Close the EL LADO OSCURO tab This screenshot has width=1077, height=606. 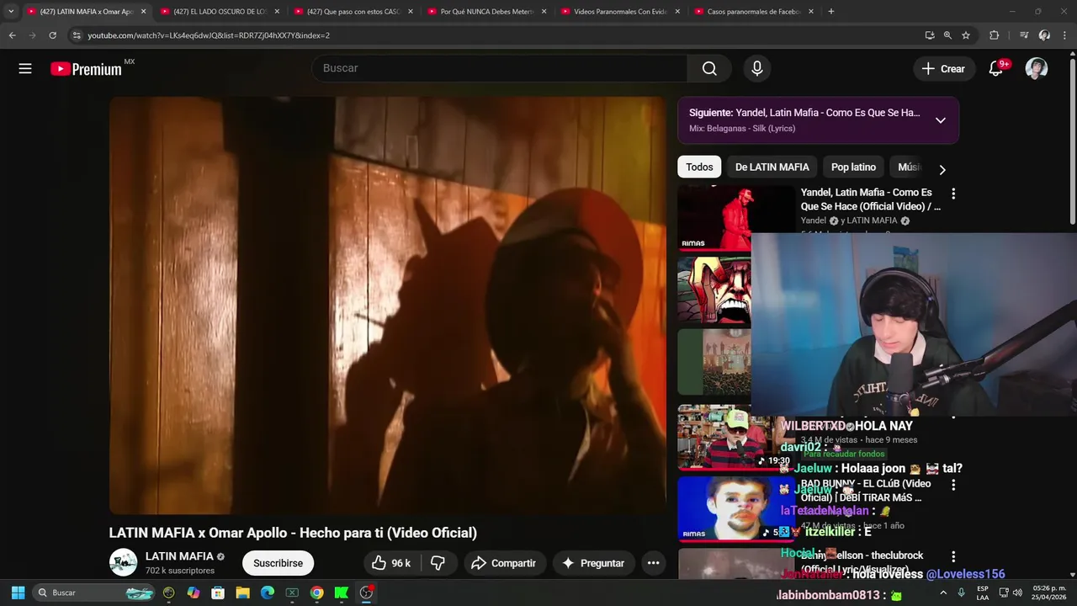277,12
